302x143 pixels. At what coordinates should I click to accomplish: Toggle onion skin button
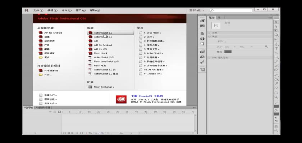pyautogui.click(x=95, y=133)
